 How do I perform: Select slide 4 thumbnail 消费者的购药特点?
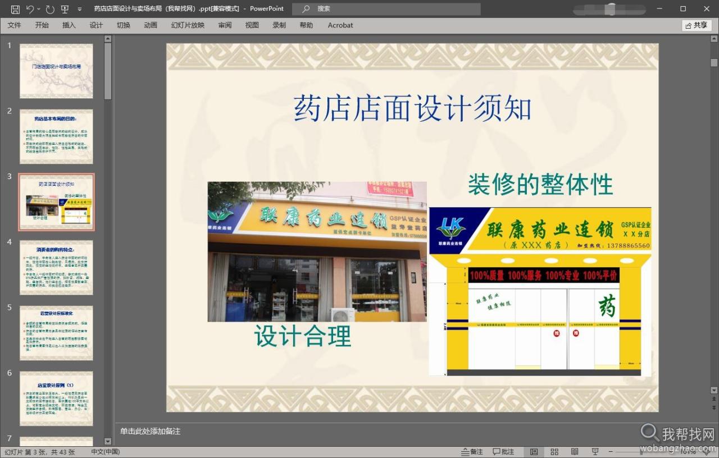click(56, 267)
